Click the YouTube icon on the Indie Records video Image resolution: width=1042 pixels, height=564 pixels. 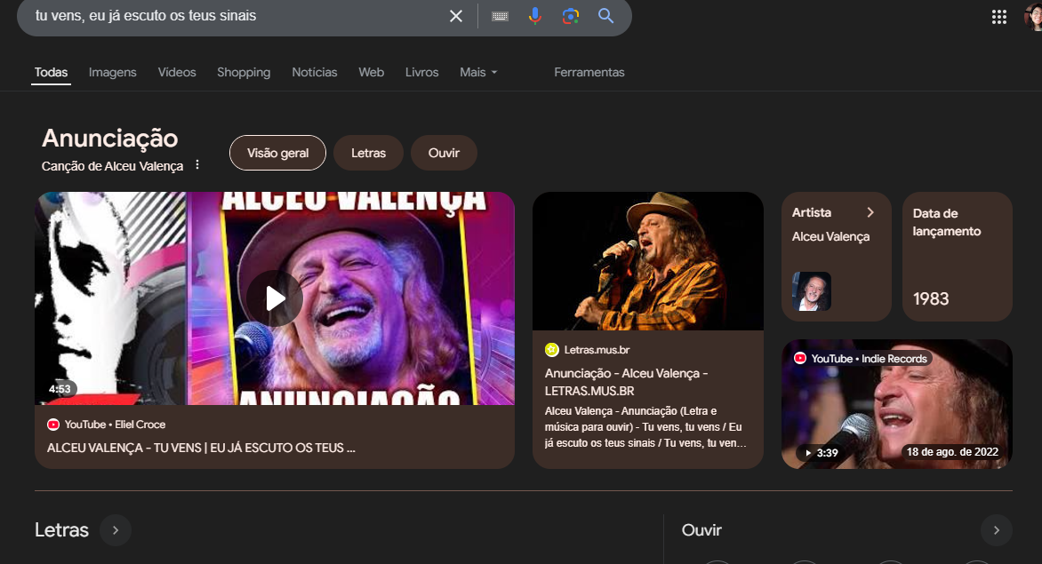pyautogui.click(x=800, y=358)
